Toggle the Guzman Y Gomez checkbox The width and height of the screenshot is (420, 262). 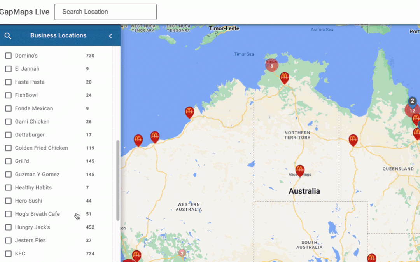tap(8, 174)
